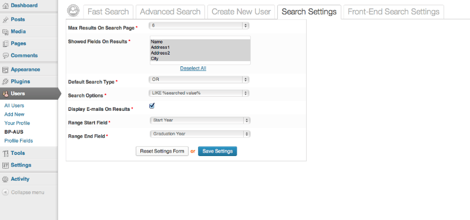Open the Appearance menu label
Image resolution: width=470 pixels, height=220 pixels.
pos(25,69)
